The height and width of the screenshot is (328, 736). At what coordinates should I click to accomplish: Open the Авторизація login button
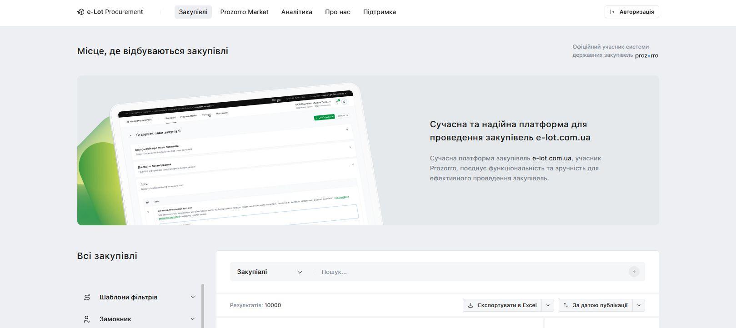tap(631, 12)
